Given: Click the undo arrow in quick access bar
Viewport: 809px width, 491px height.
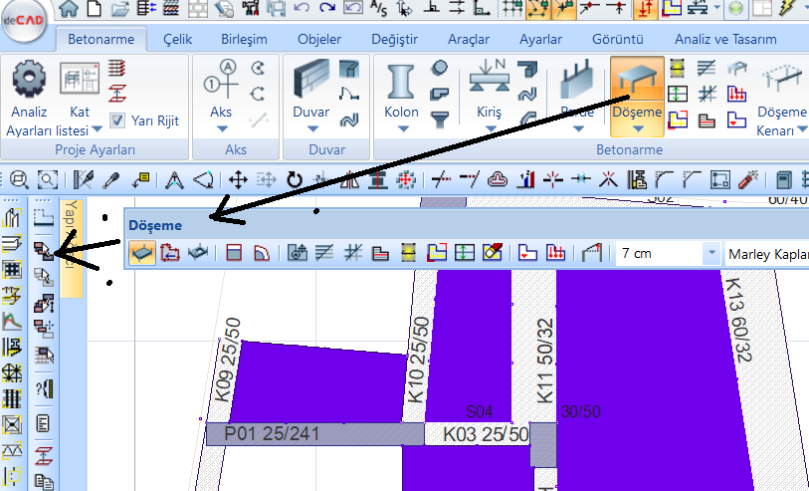Looking at the screenshot, I should 301,10.
